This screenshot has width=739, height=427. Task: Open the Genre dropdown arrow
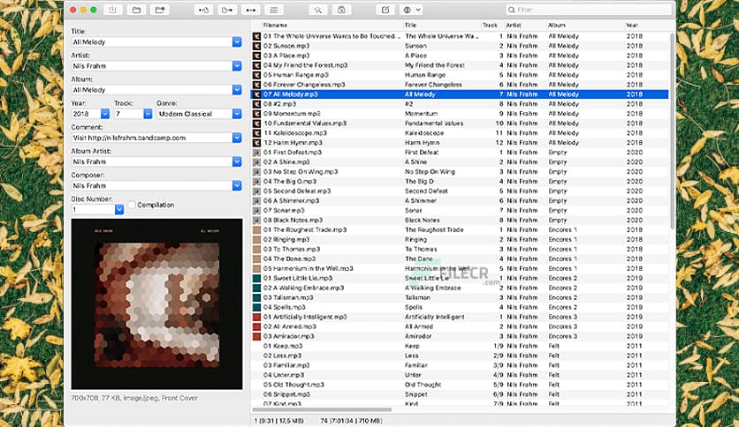[x=237, y=114]
